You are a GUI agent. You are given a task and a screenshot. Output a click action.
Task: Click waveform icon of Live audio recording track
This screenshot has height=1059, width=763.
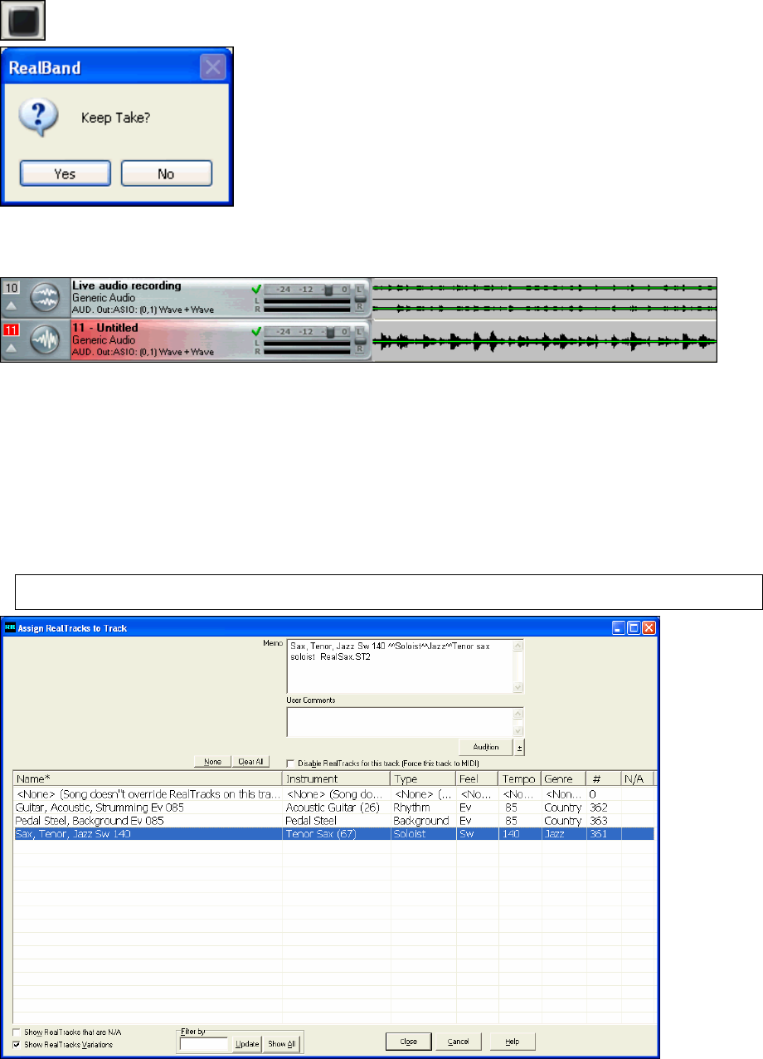[44, 299]
